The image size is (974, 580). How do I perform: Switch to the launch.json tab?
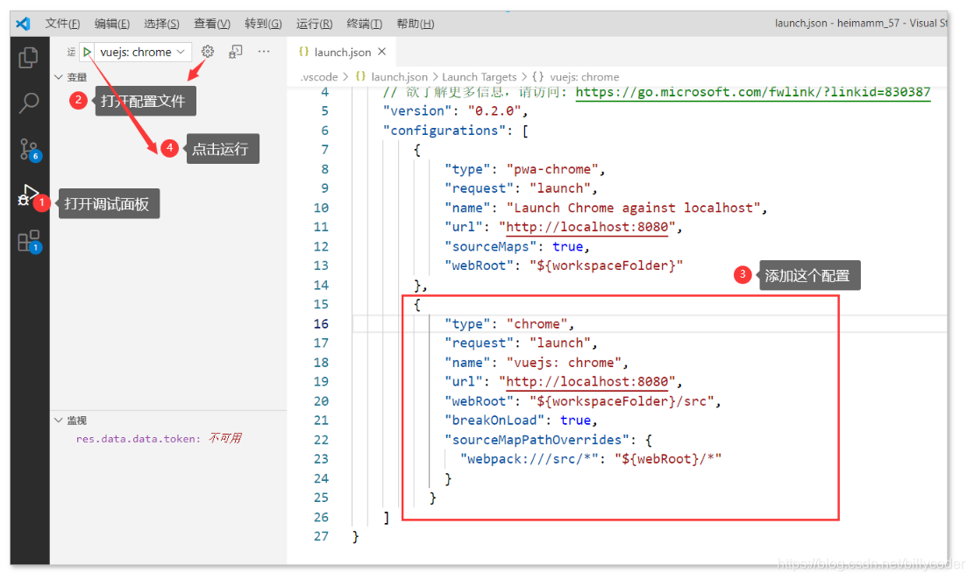click(342, 53)
